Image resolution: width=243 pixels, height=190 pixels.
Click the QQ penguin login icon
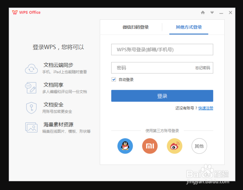(x=125, y=146)
